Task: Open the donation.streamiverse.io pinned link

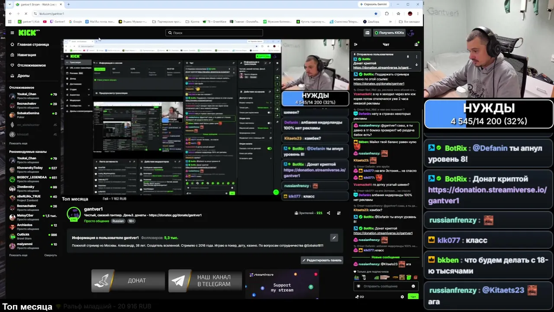Action: tap(382, 68)
